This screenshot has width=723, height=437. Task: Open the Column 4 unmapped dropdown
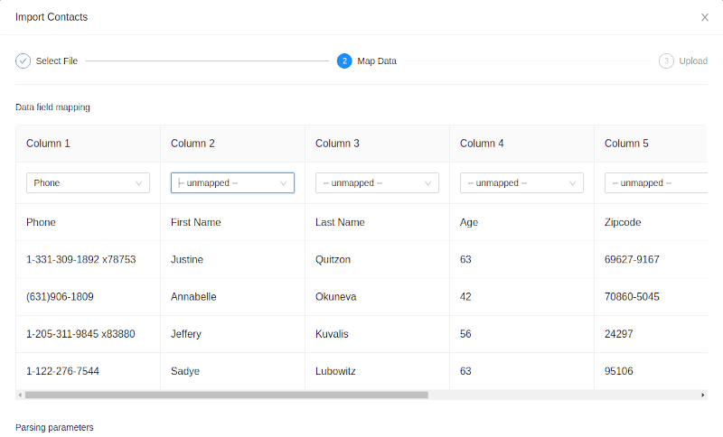[521, 182]
